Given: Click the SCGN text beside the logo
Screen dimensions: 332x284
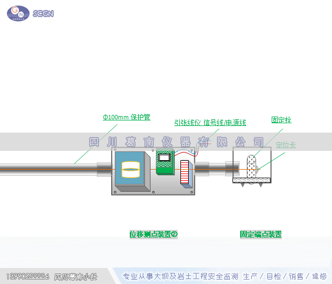Looking at the screenshot, I should (x=43, y=13).
